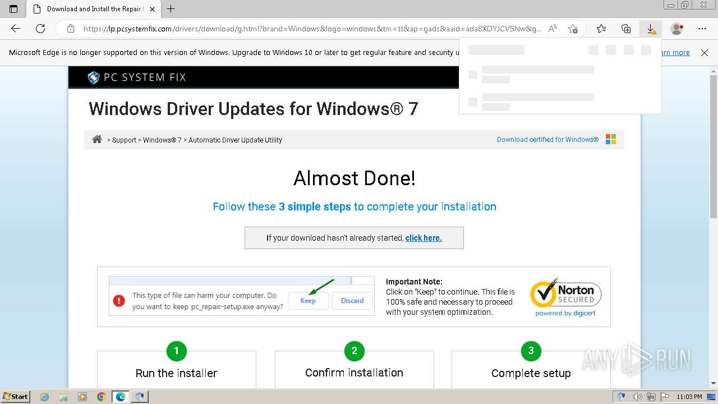The height and width of the screenshot is (404, 718).
Task: Open the clock showing 11:03 PM
Action: [x=689, y=397]
